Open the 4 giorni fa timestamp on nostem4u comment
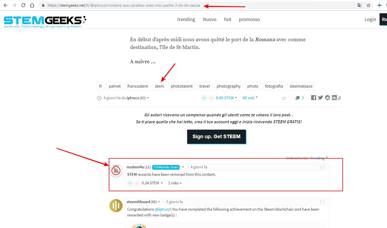This screenshot has width=387, height=228. 199,167
